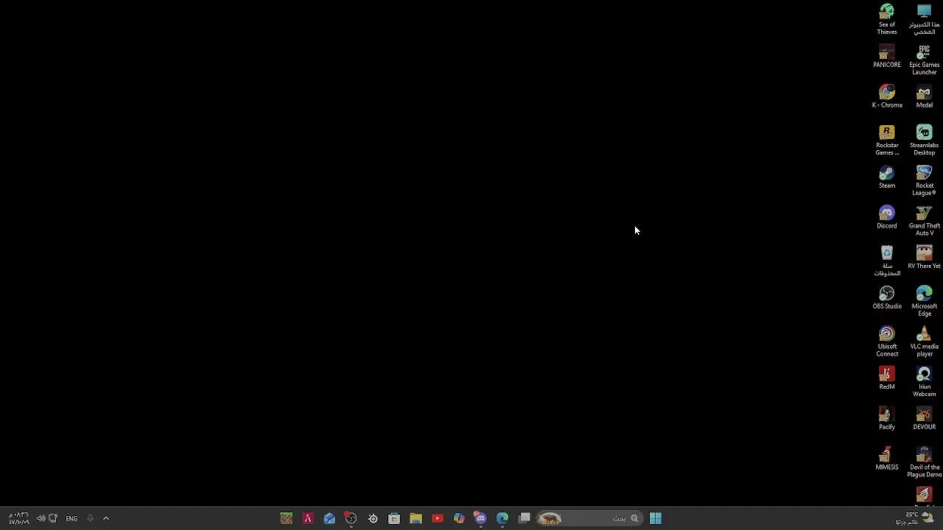Open network settings tray icon
The image size is (943, 530).
pos(53,518)
